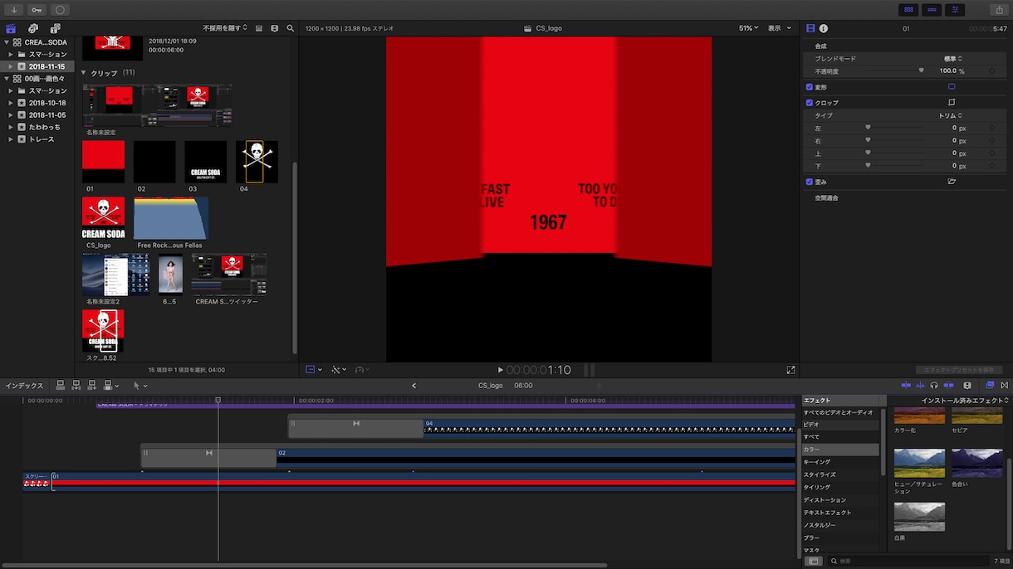Open the info inspector
This screenshot has height=569, width=1013.
tap(824, 28)
